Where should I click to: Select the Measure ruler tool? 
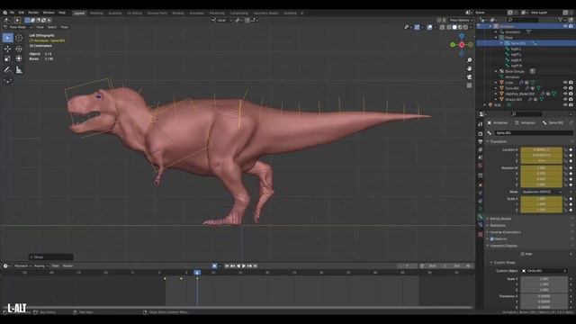pyautogui.click(x=19, y=69)
